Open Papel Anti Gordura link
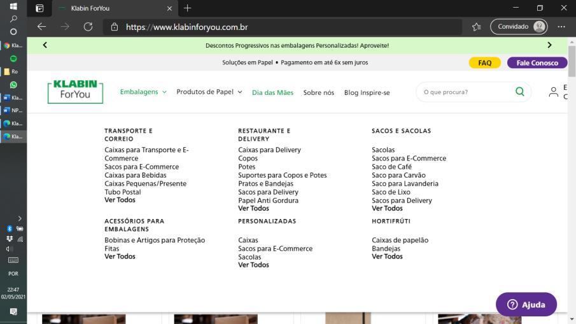The image size is (576, 324). click(x=268, y=201)
